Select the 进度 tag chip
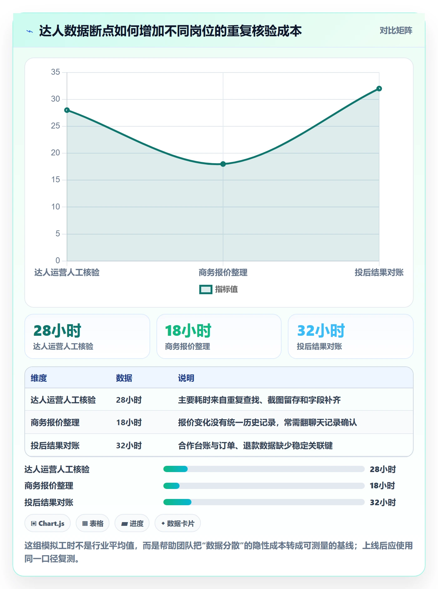The height and width of the screenshot is (589, 438). 132,523
